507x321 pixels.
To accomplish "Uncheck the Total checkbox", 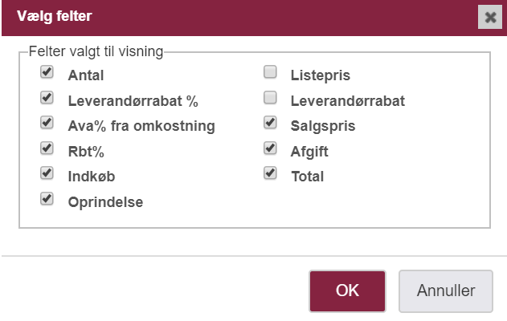I will (270, 173).
